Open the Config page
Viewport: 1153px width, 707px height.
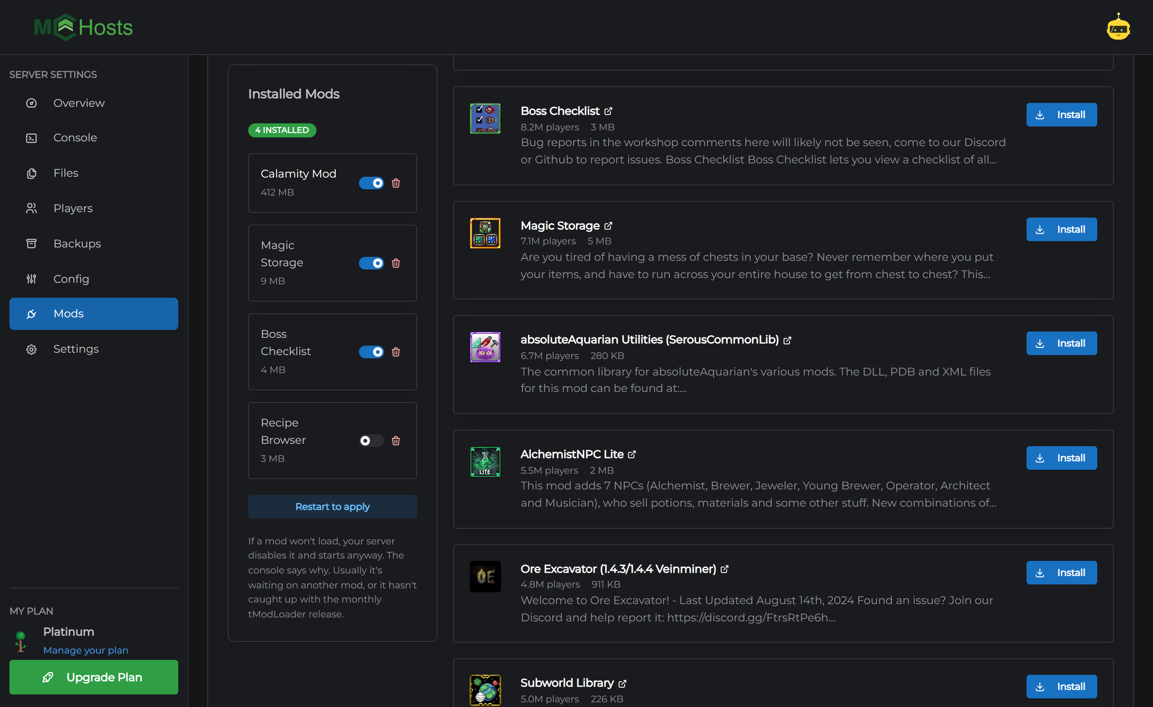pyautogui.click(x=93, y=279)
